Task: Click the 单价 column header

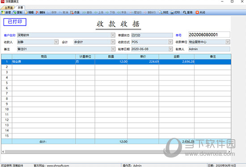Action: pos(143,56)
